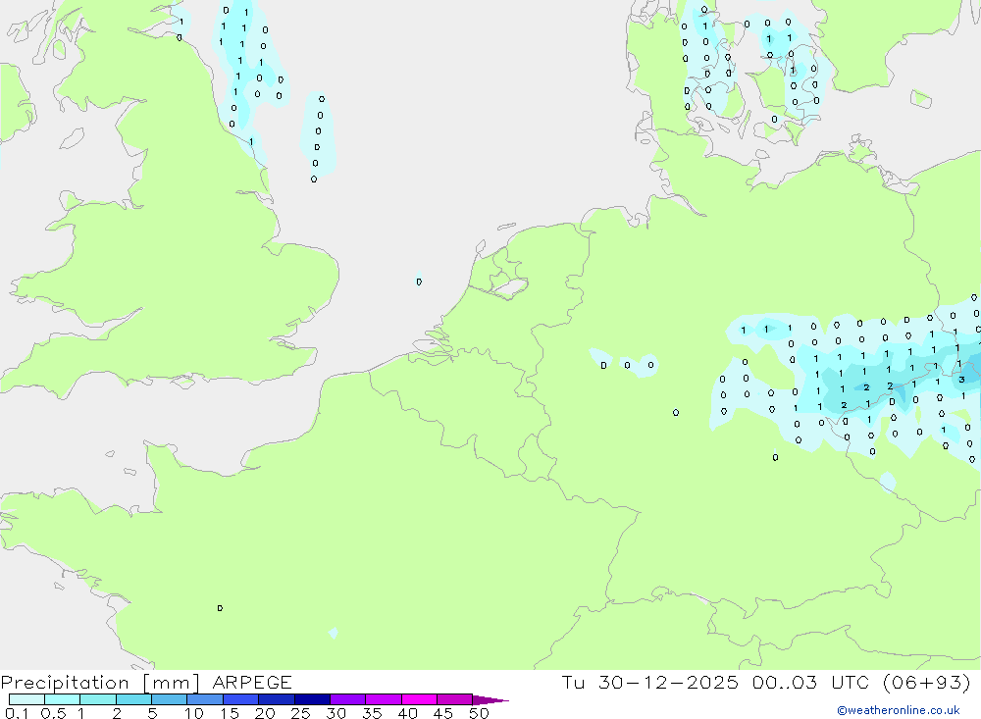Click the 'ARPEGE' model name label
The image size is (981, 719).
(x=252, y=682)
